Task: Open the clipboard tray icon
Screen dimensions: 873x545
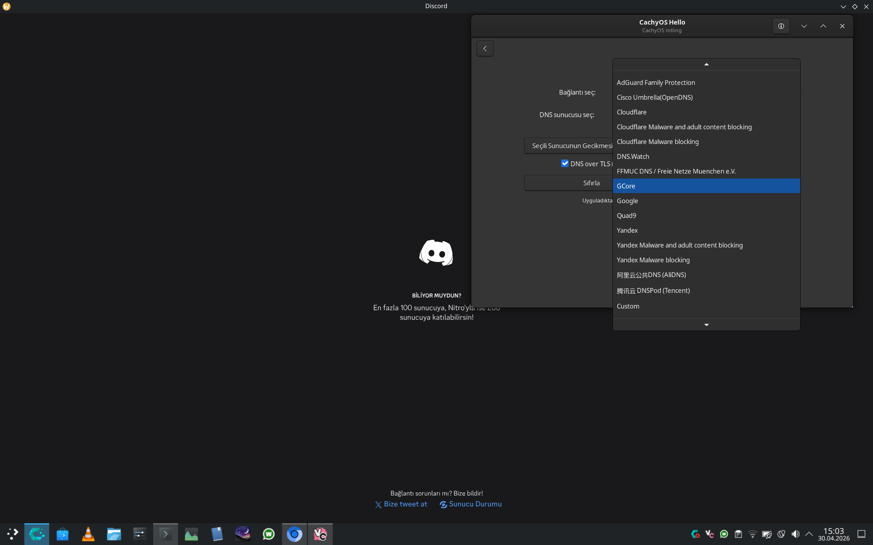Action: click(x=738, y=534)
